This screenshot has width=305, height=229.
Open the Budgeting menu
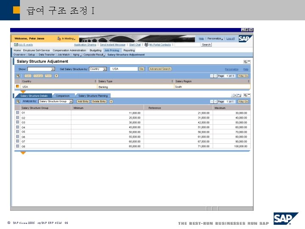(x=95, y=50)
